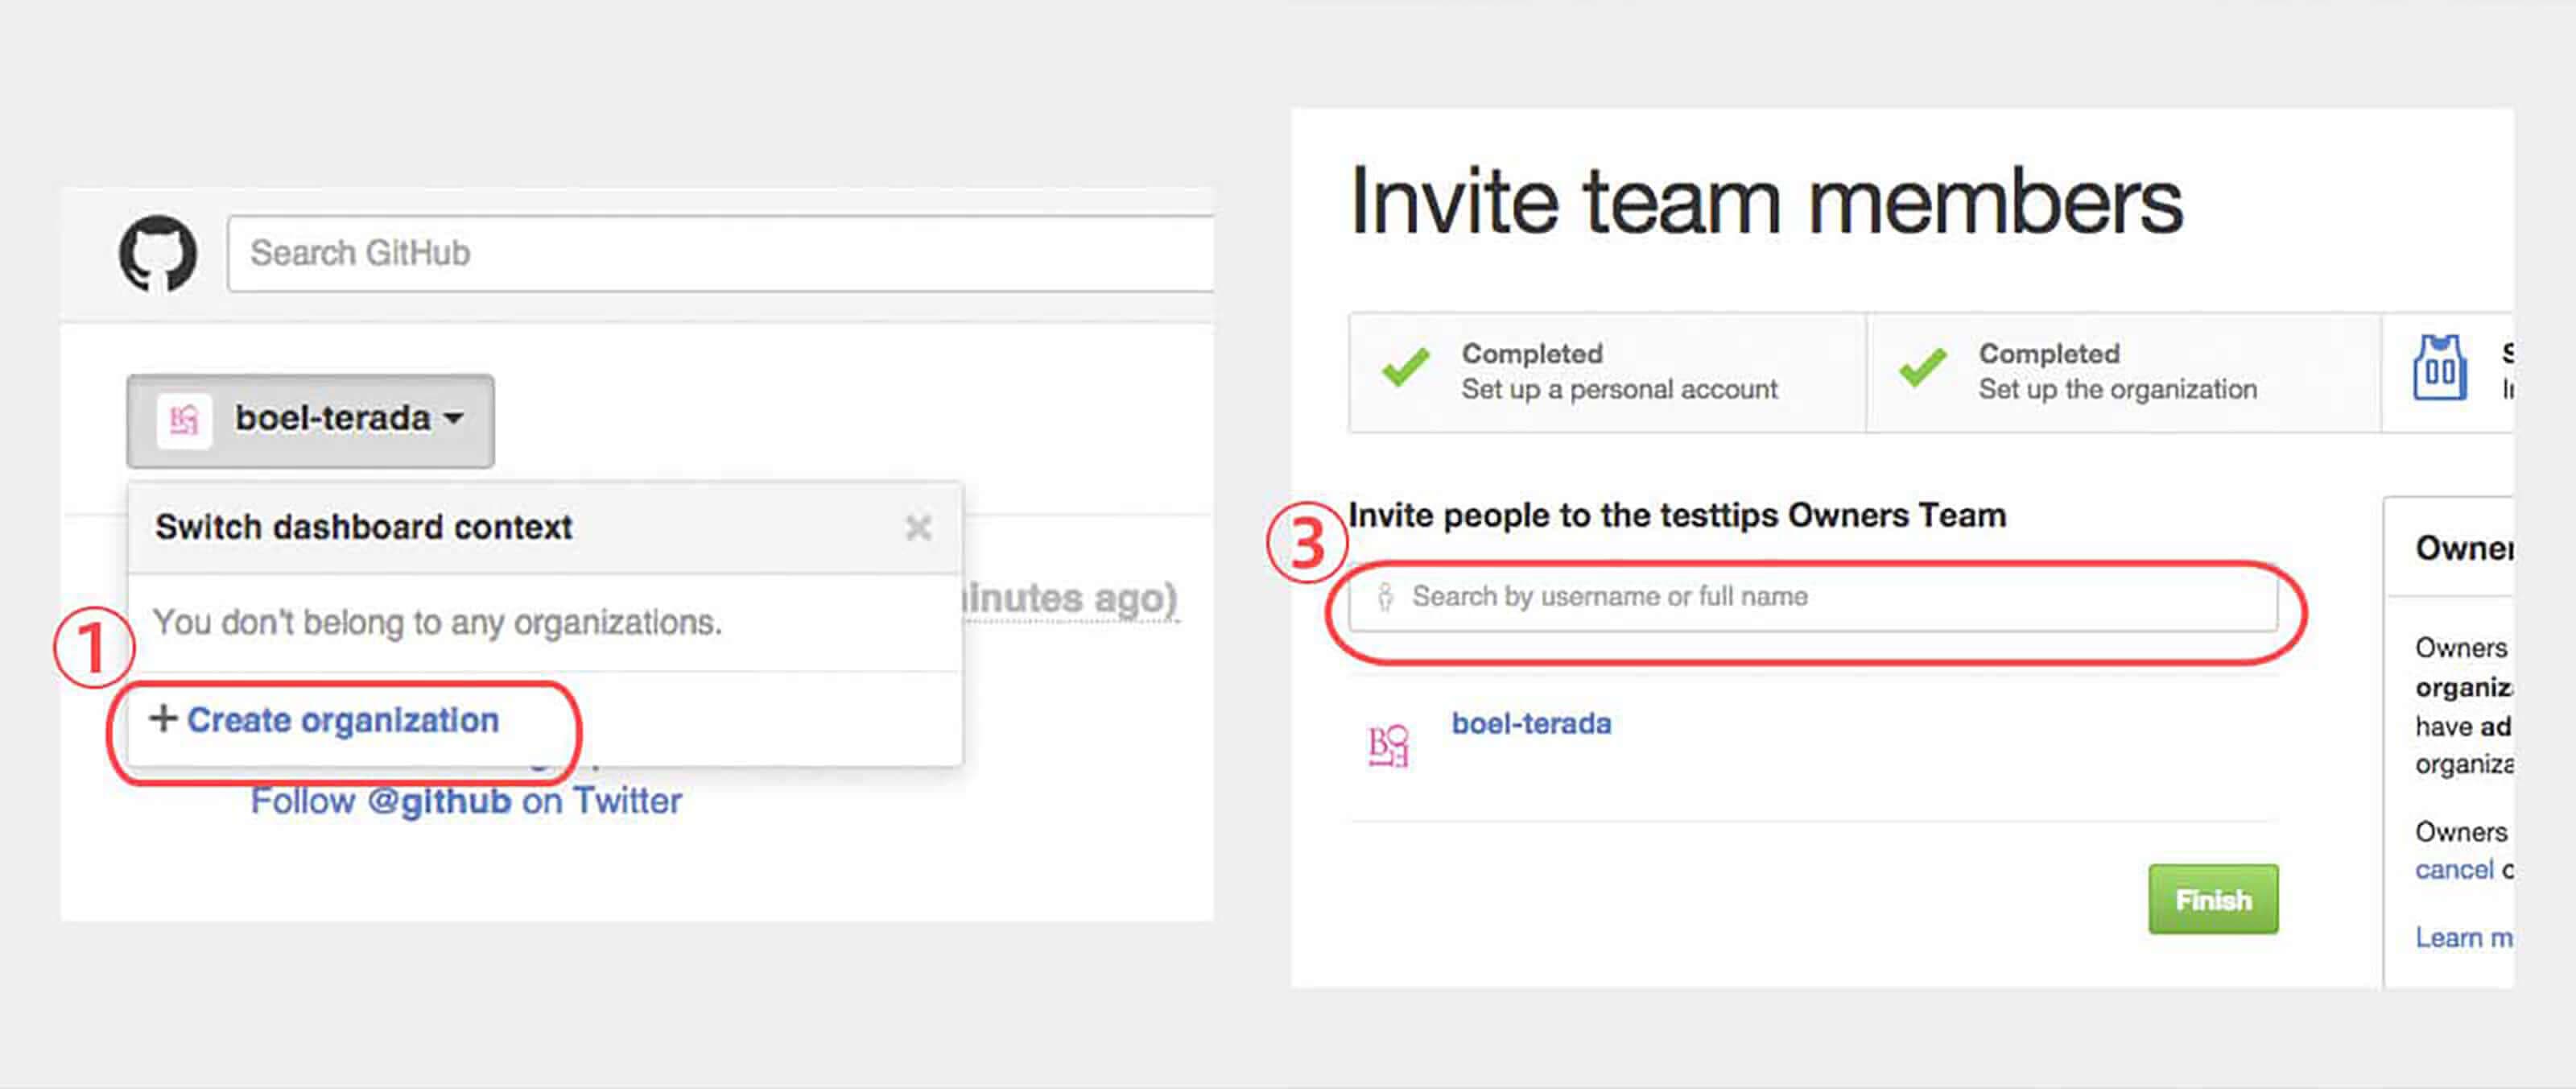Screen dimensions: 2576x1089
Task: Open the boel-terada profile link in list
Action: click(1531, 723)
